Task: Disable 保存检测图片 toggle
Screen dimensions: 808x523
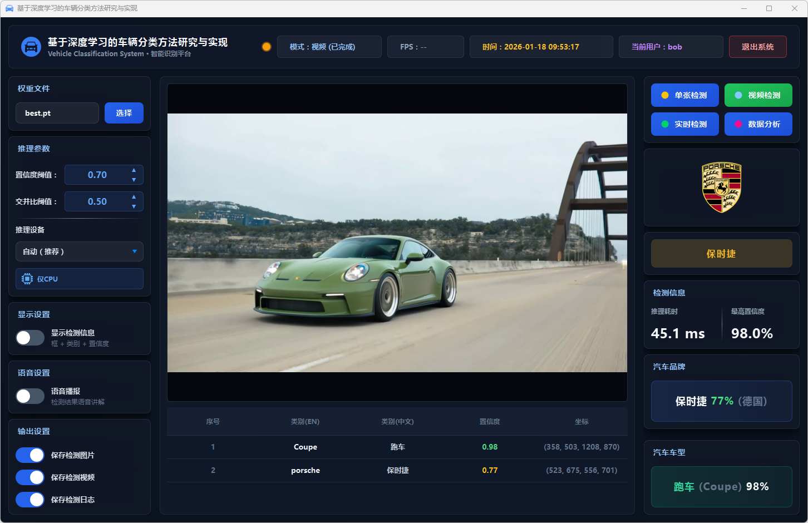Action: (30, 455)
